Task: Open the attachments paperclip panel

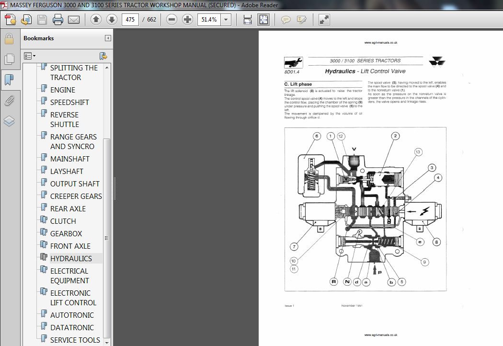Action: (x=9, y=101)
